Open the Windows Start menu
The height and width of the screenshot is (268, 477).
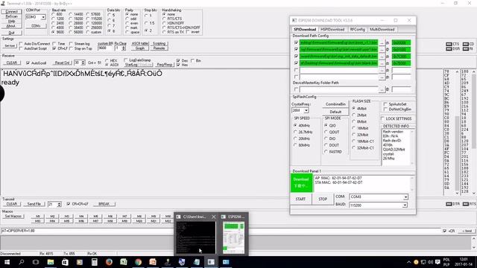(x=7, y=262)
